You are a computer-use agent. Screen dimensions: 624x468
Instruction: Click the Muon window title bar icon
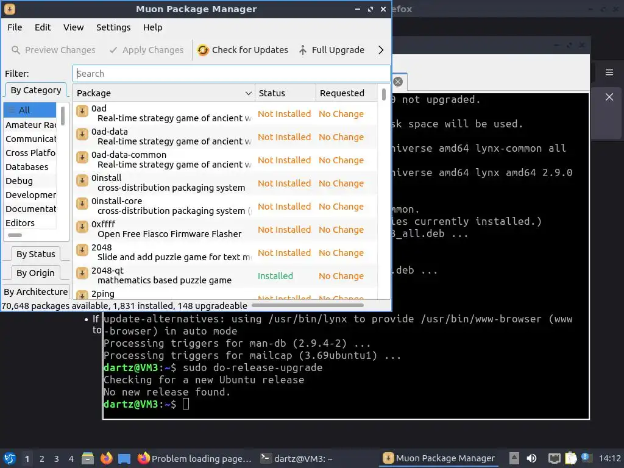click(x=10, y=9)
